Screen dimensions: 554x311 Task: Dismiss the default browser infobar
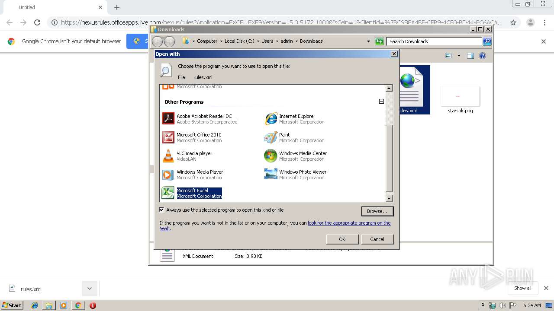click(544, 41)
